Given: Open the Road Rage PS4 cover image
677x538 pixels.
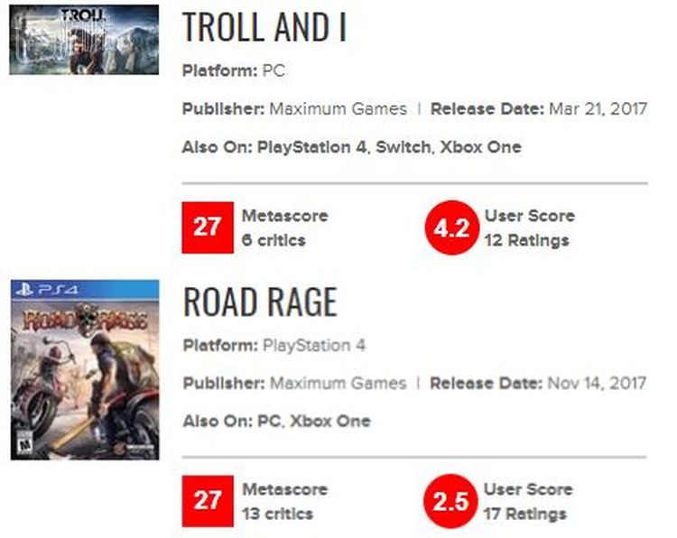Looking at the screenshot, I should [84, 370].
